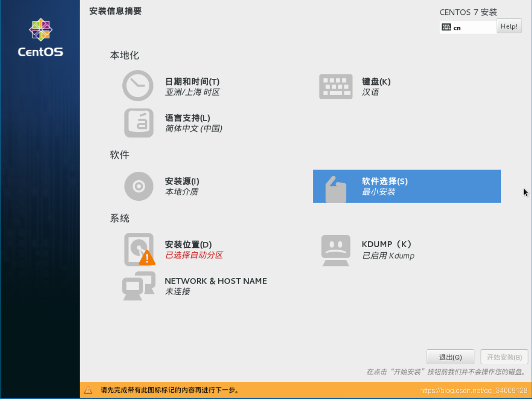Click the keyboard layout icon beside 键盘(K)
532x399 pixels.
[336, 87]
